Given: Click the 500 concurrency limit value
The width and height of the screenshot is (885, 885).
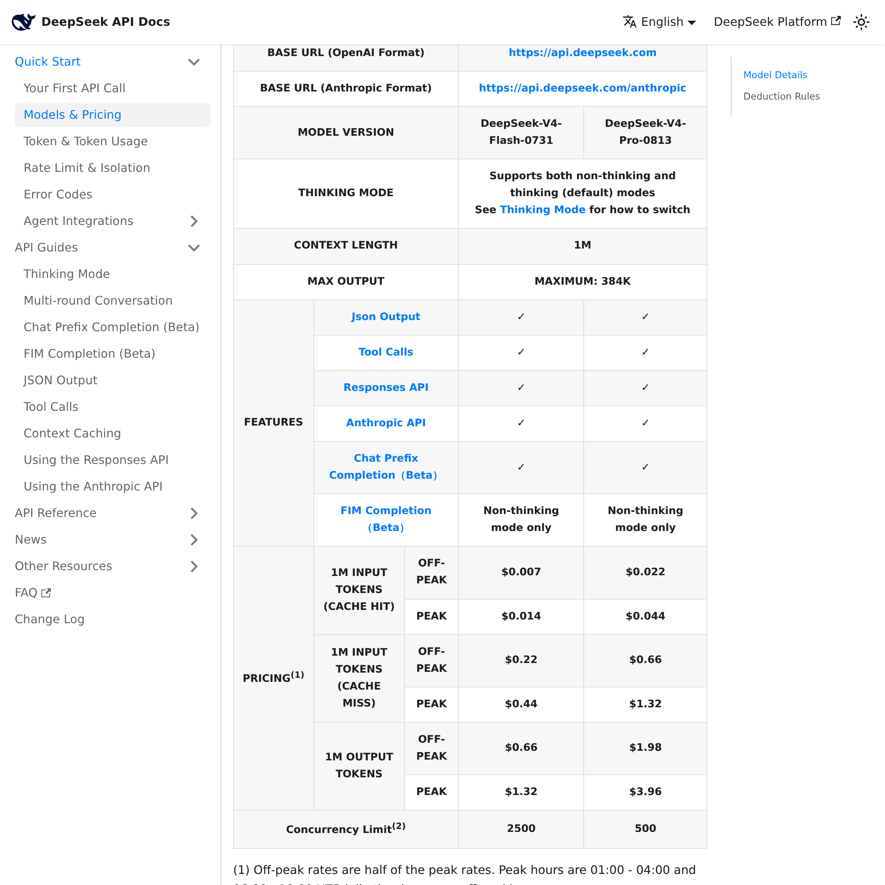Looking at the screenshot, I should tap(645, 829).
